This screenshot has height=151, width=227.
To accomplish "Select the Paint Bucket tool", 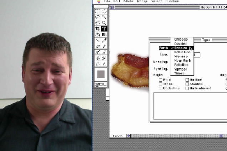I will pos(98,35).
